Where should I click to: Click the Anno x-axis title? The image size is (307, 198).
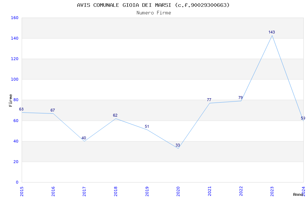pyautogui.click(x=298, y=194)
